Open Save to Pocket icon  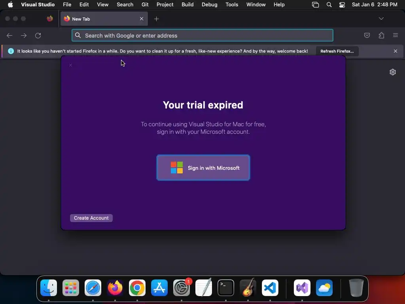367,35
